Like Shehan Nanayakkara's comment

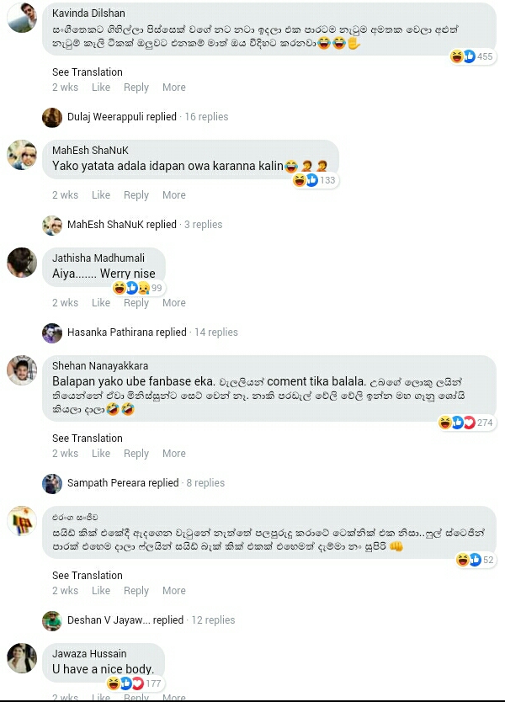[x=101, y=454]
